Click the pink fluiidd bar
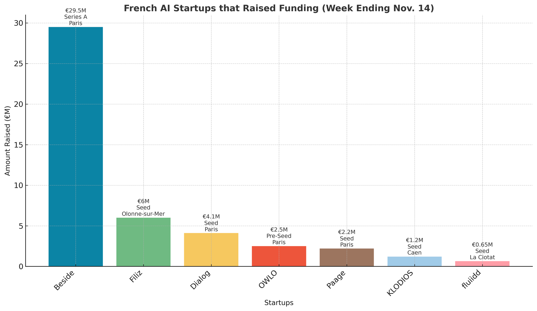This screenshot has width=537, height=311. [482, 264]
